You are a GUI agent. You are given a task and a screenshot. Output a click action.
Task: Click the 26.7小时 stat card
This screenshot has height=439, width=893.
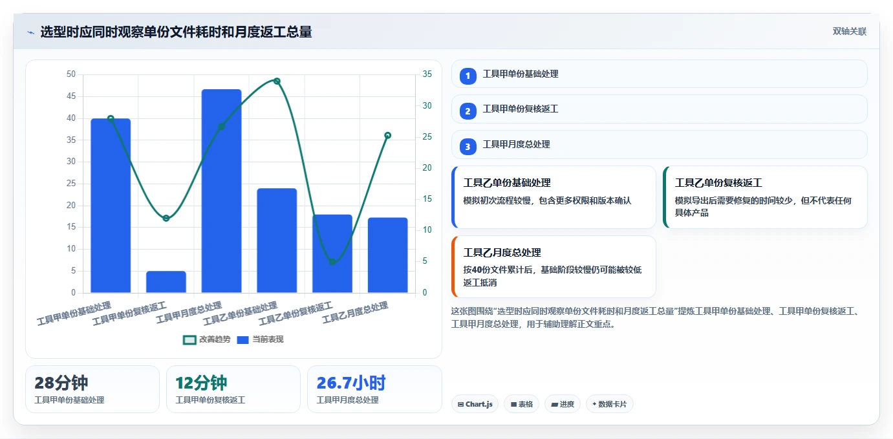(374, 389)
